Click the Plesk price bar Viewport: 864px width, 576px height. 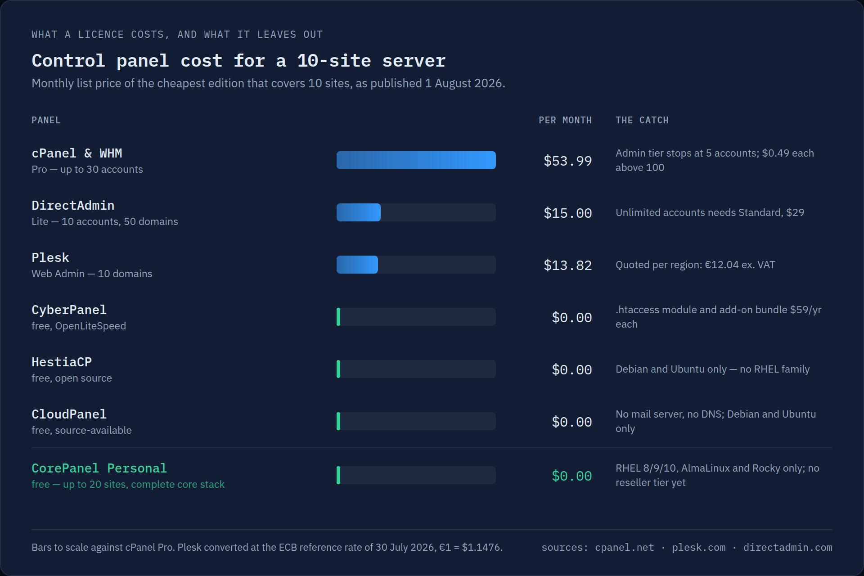(x=416, y=265)
